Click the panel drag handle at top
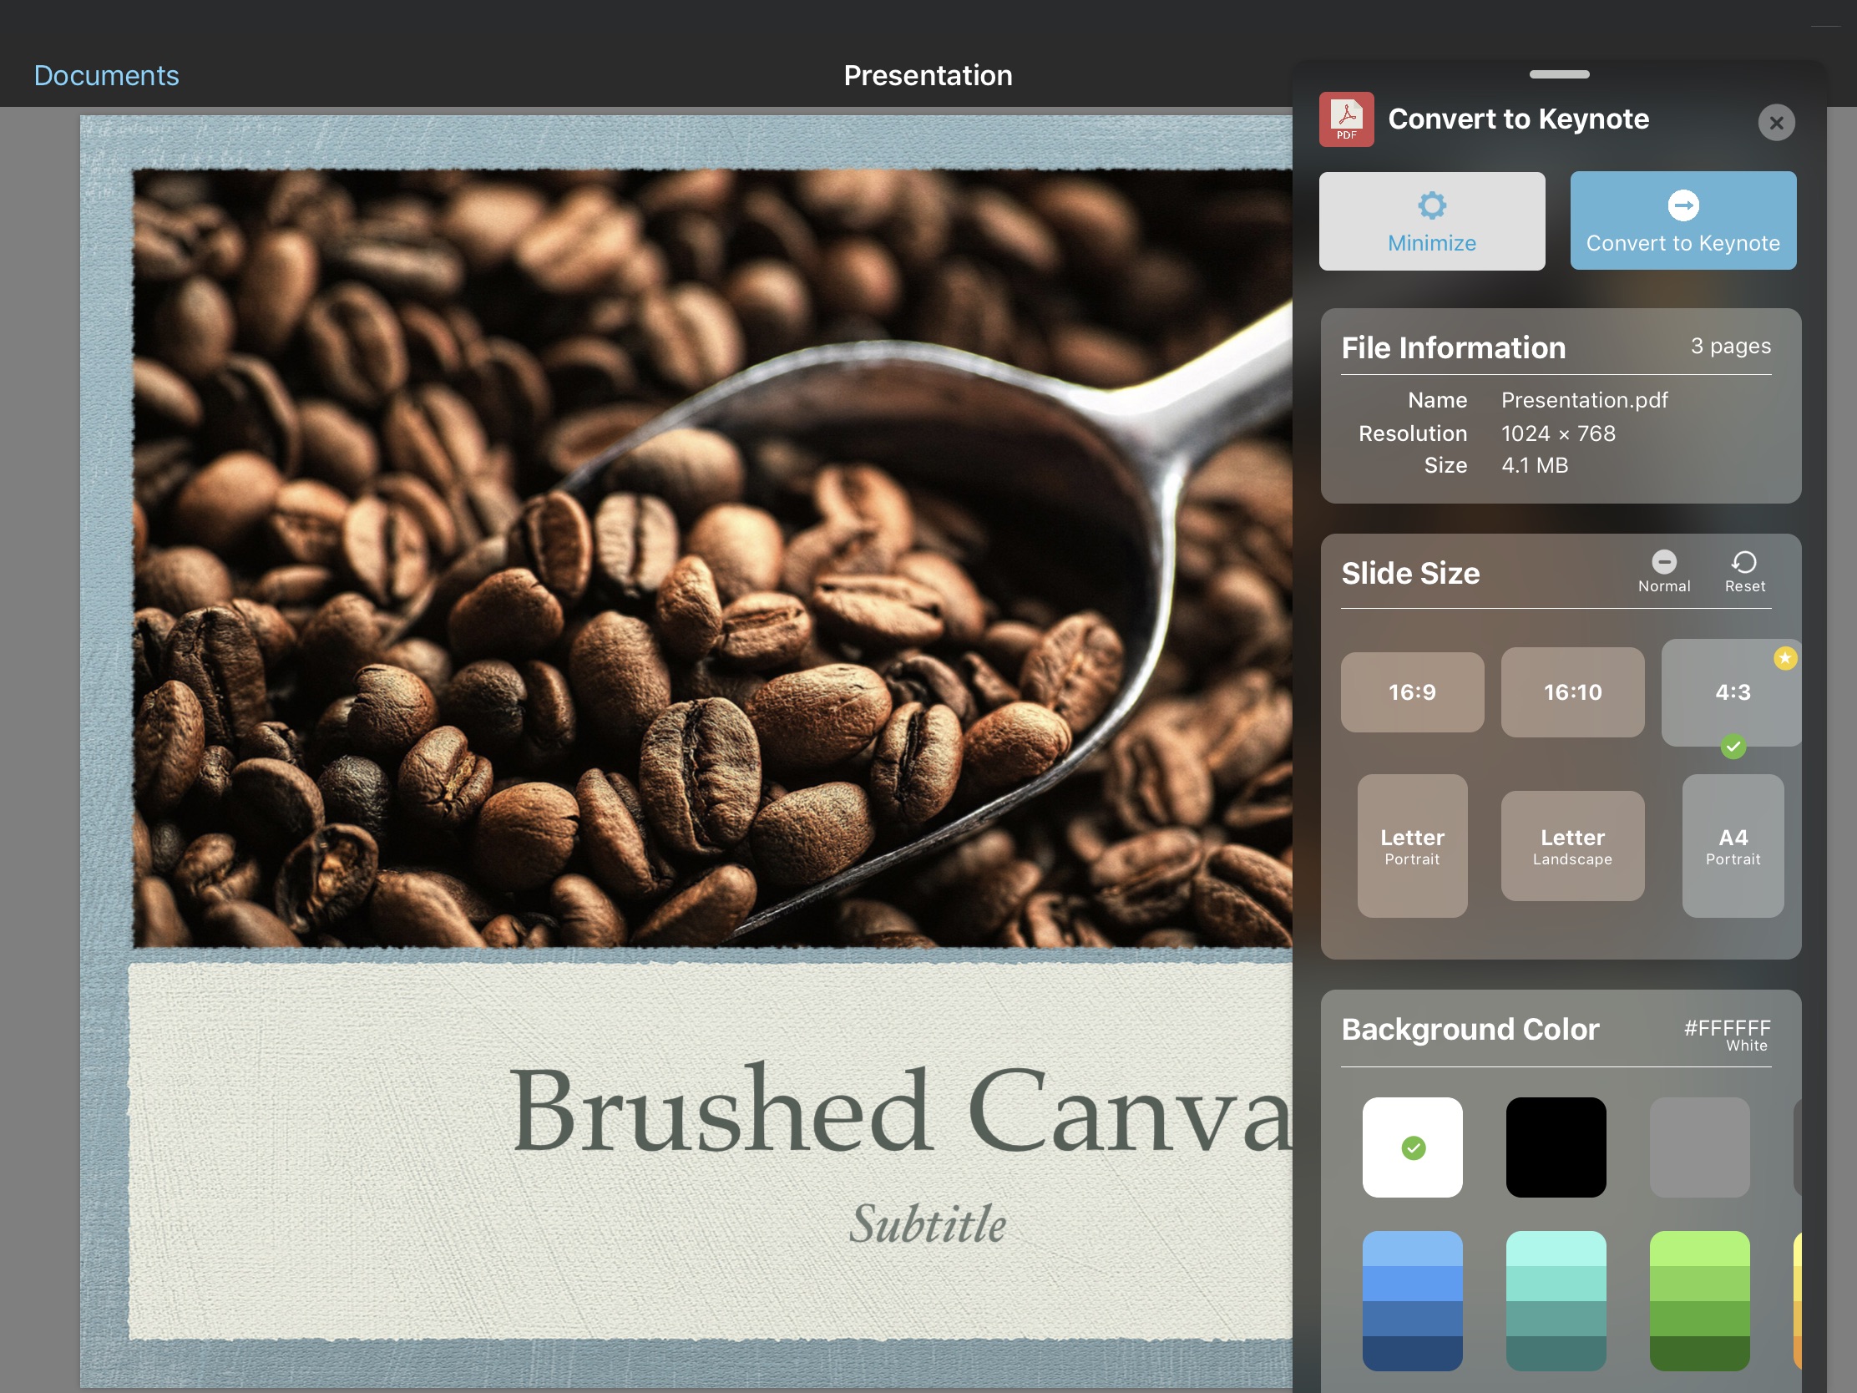Screen dimensions: 1857x1393 tap(1558, 74)
